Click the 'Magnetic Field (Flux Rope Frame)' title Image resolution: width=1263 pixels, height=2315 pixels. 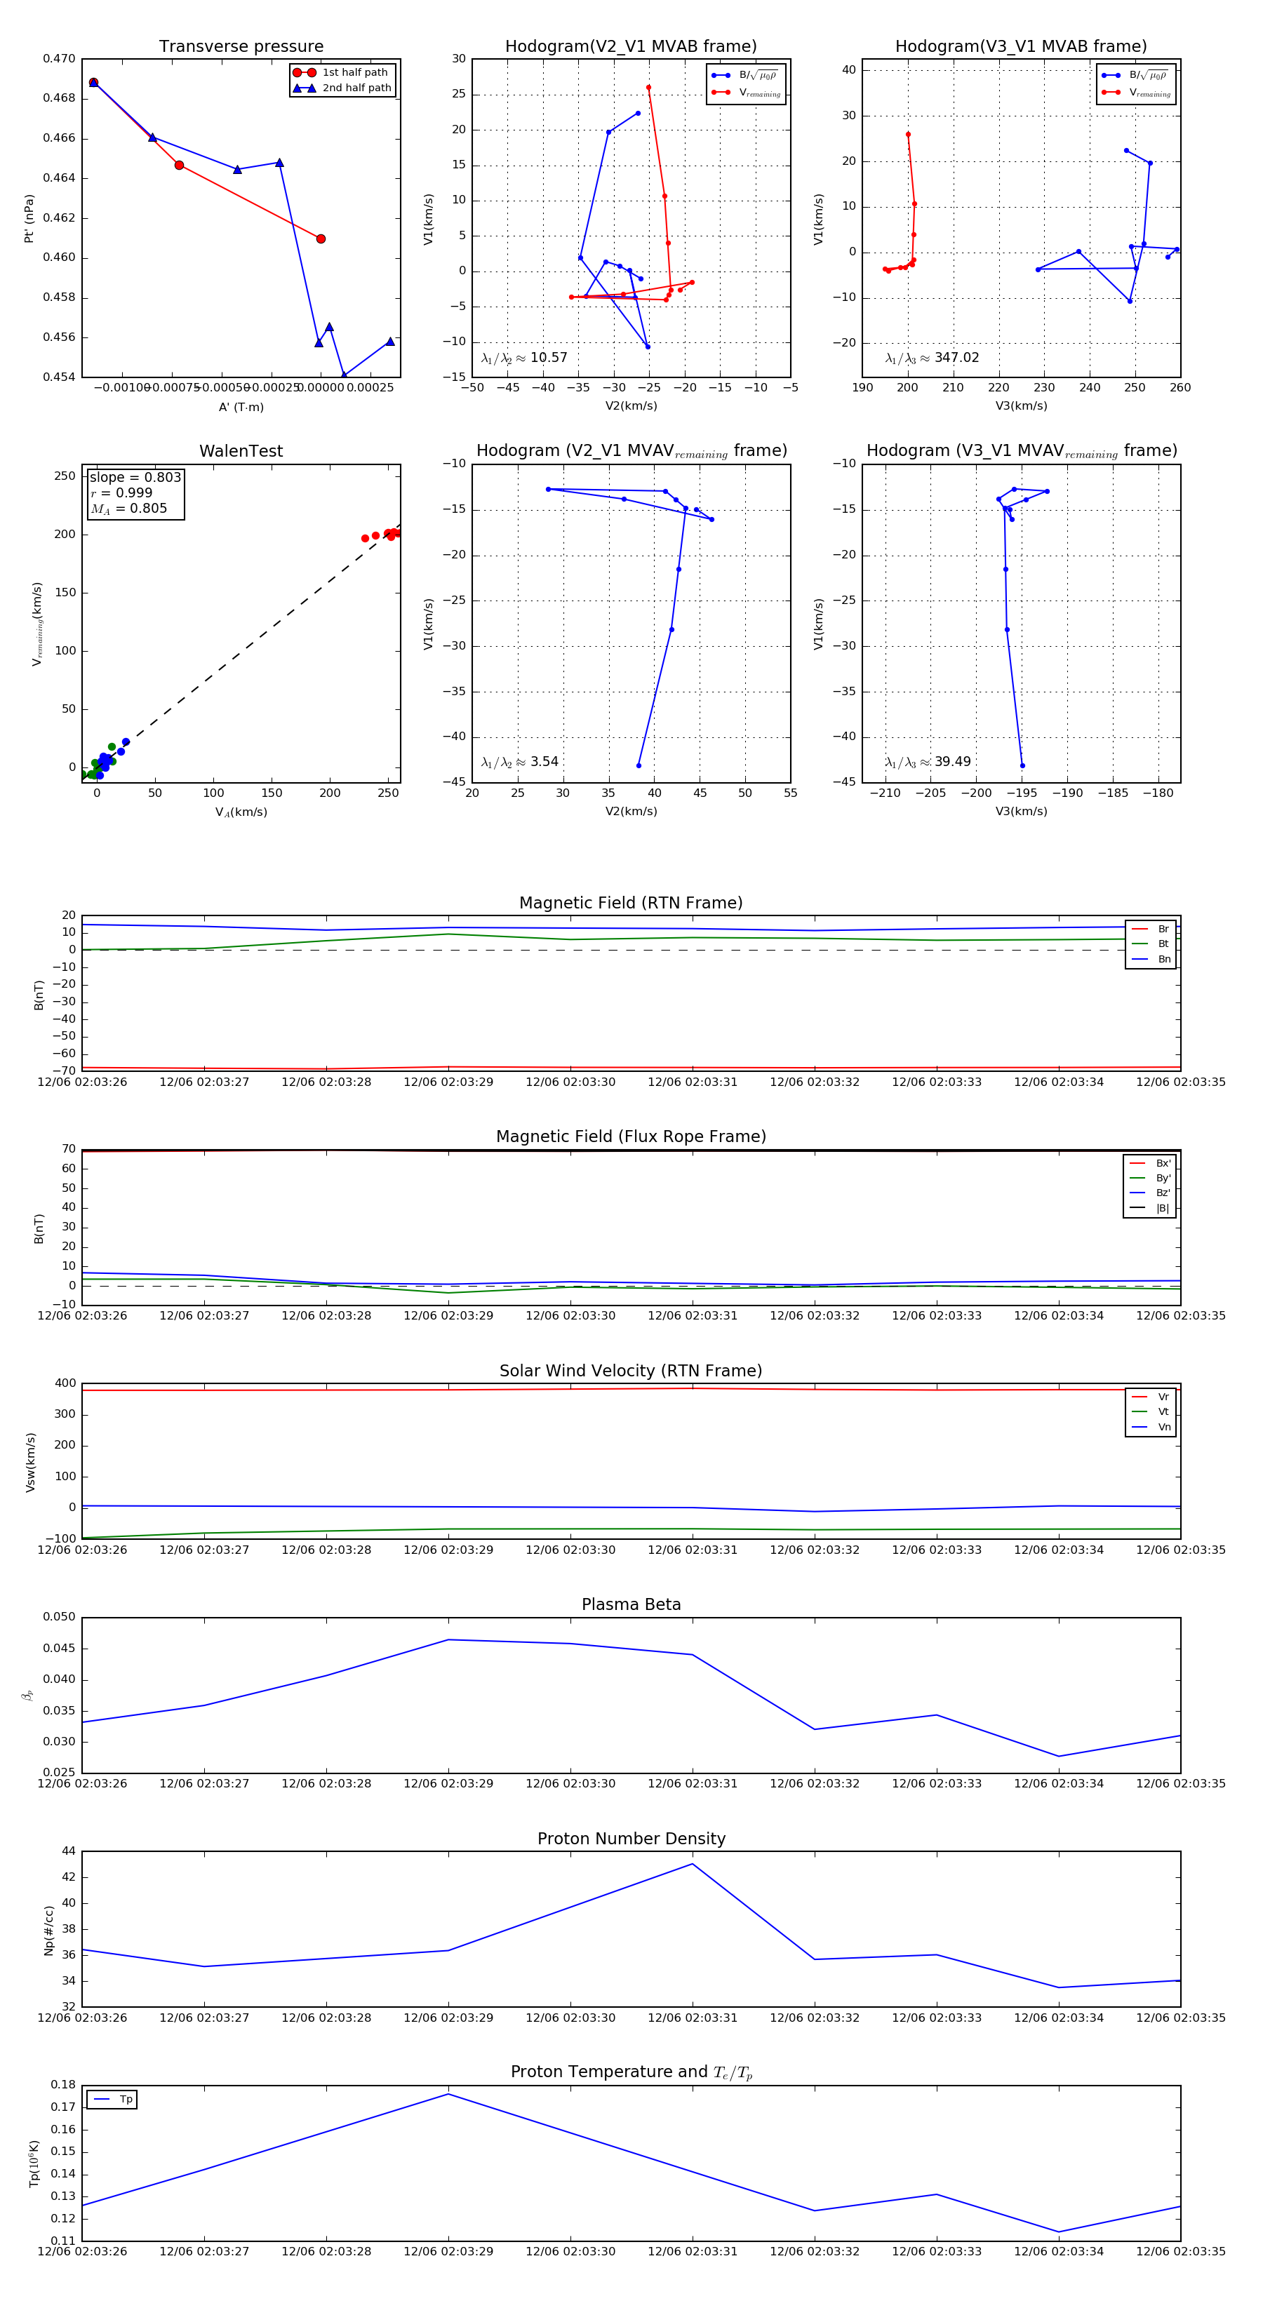click(631, 1137)
